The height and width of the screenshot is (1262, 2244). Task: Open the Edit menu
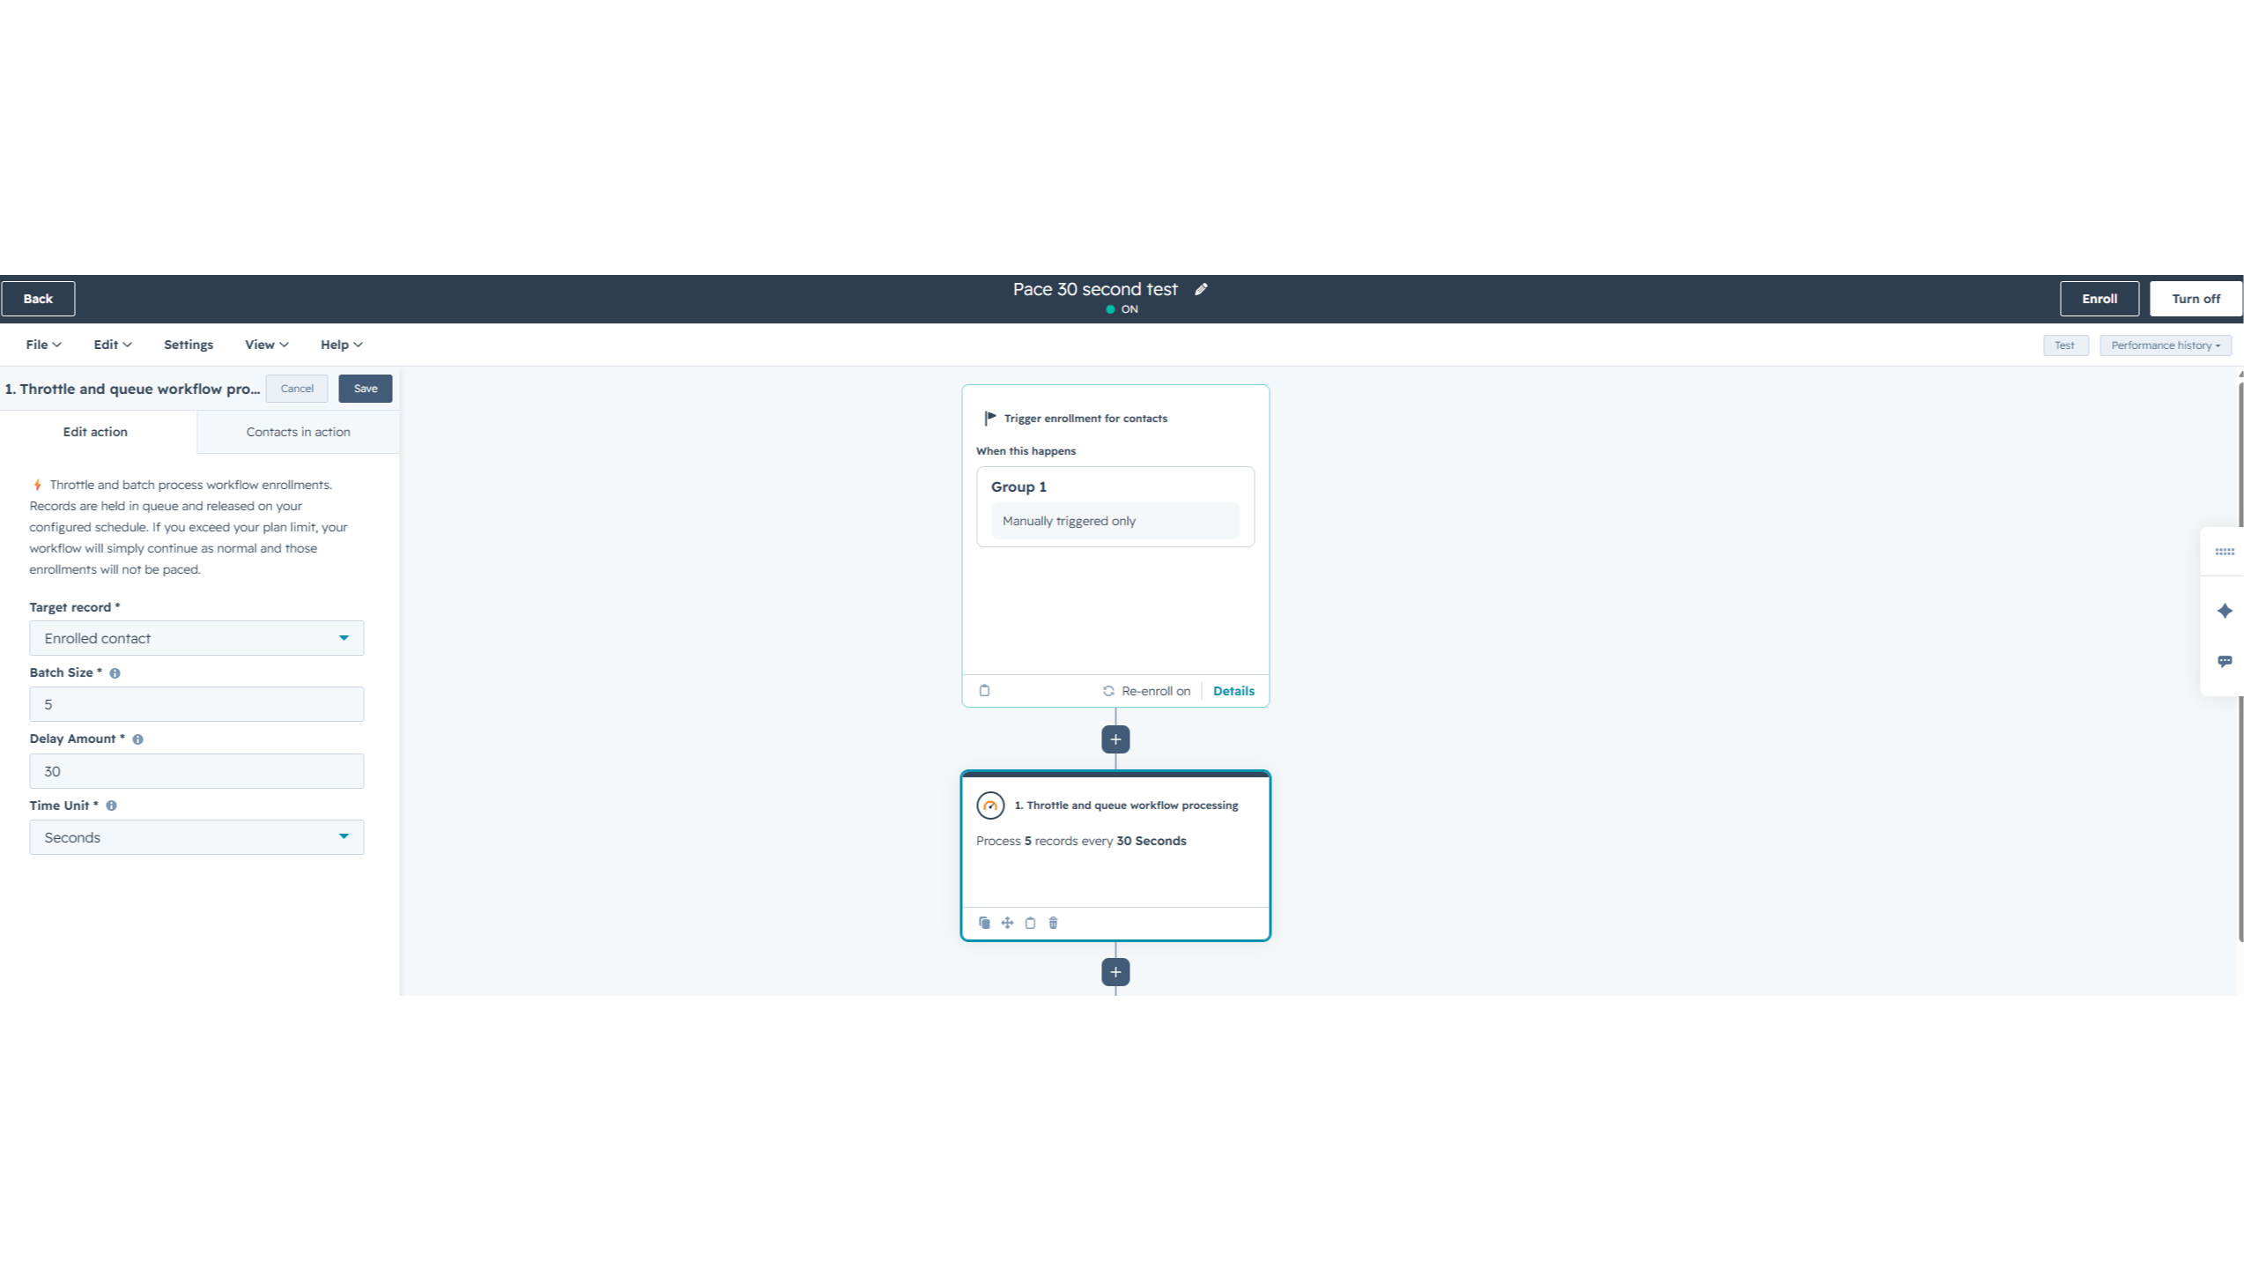coord(113,345)
